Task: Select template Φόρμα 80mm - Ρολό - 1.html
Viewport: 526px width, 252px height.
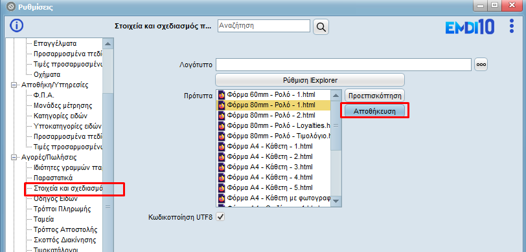Action: point(273,105)
